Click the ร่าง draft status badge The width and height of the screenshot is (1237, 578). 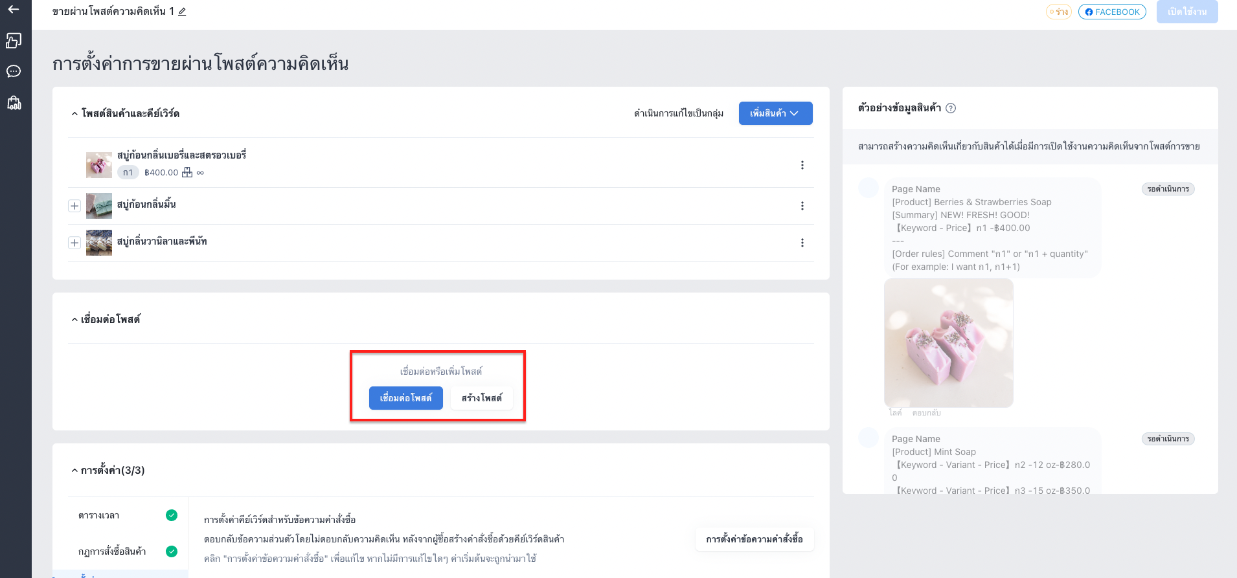coord(1059,12)
